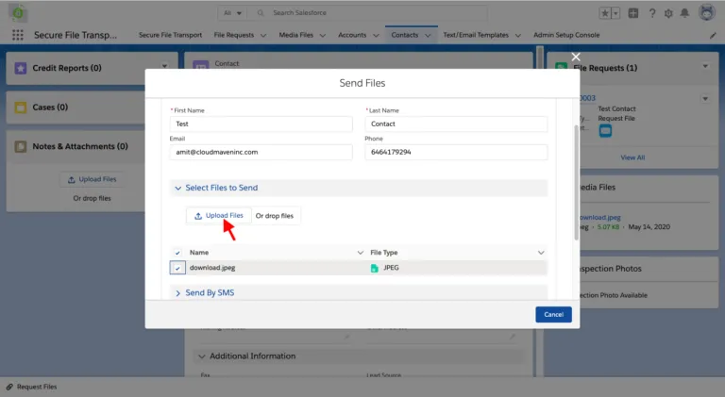Image resolution: width=725 pixels, height=397 pixels.
Task: Click the Notes & Attachments (0) title
Action: point(80,146)
